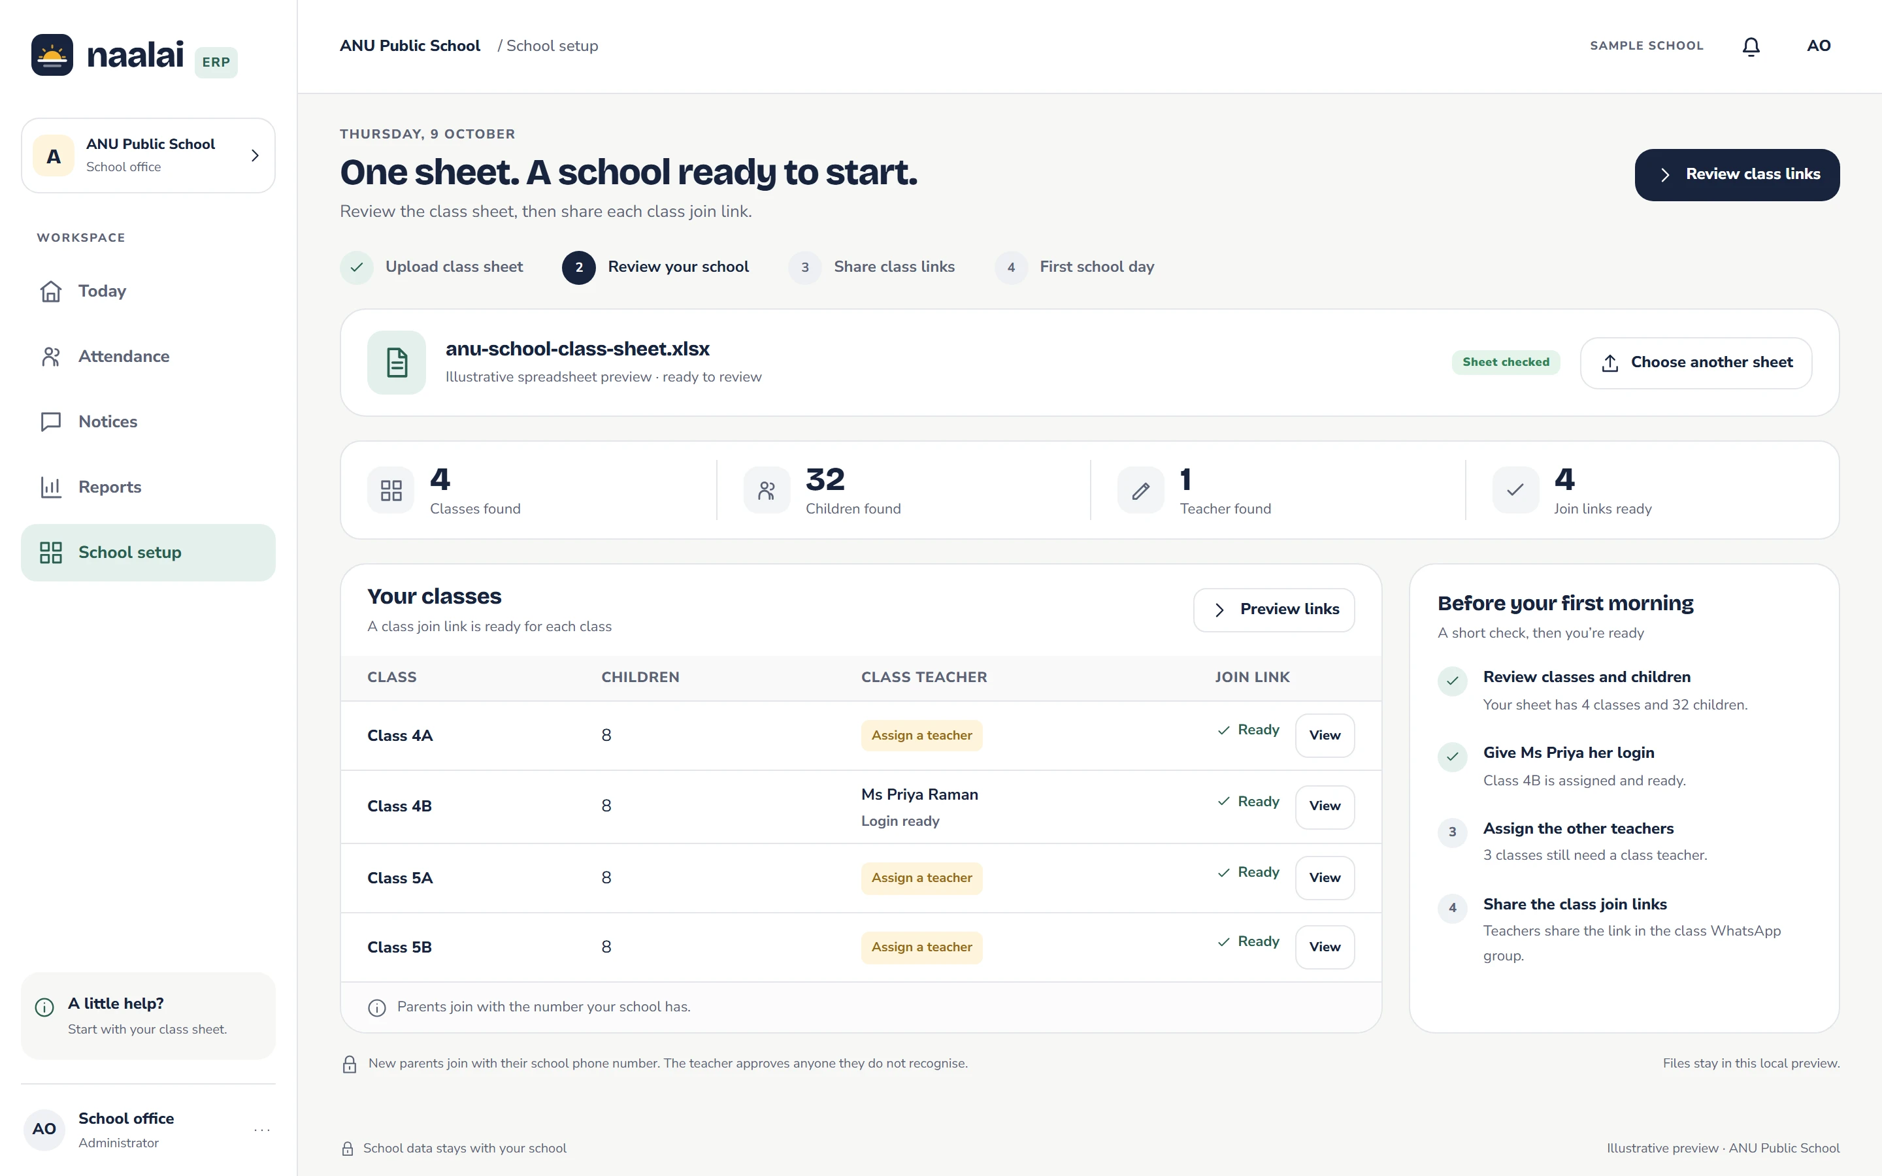The height and width of the screenshot is (1176, 1882).
Task: Open First school day step
Action: (x=1074, y=268)
